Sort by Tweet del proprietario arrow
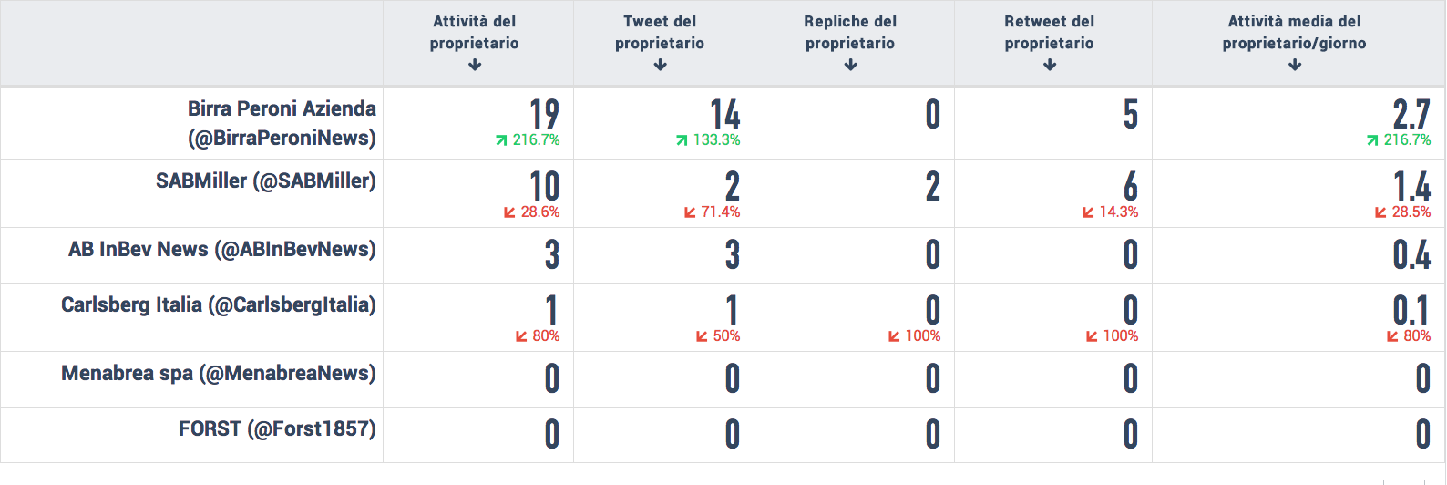Viewport: 1447px width, 485px height. pos(661,65)
